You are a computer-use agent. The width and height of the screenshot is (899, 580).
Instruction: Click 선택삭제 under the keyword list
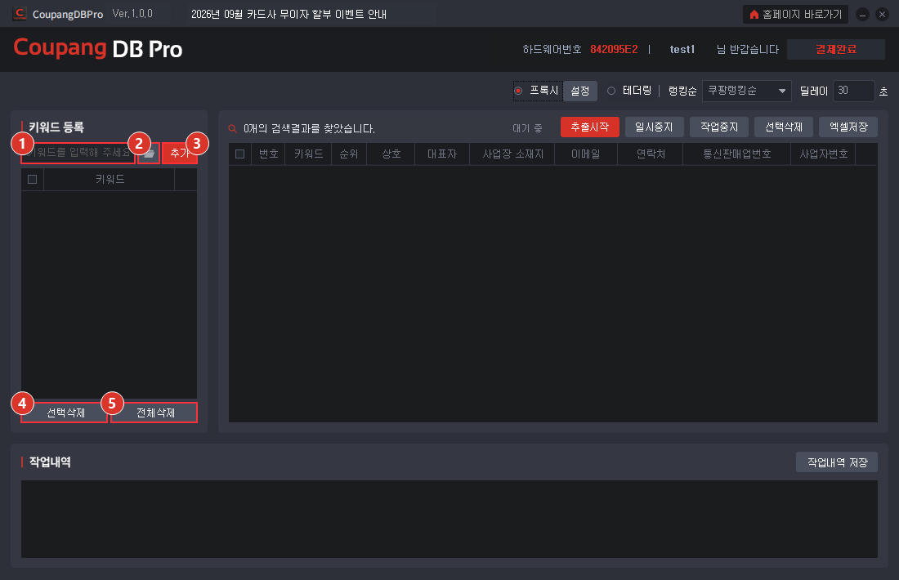click(65, 413)
